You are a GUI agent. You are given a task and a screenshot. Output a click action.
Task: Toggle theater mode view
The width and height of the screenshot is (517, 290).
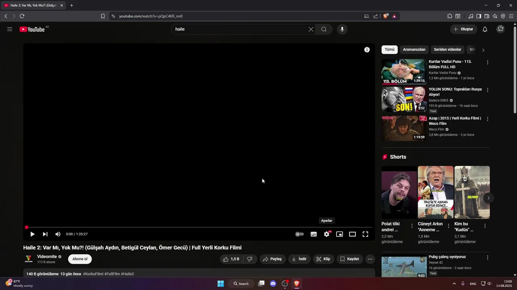[352, 234]
